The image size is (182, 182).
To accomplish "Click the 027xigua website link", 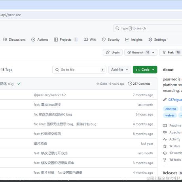I will click(175, 100).
